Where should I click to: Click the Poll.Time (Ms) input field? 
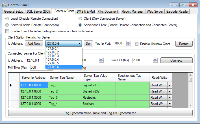[x=37, y=67]
